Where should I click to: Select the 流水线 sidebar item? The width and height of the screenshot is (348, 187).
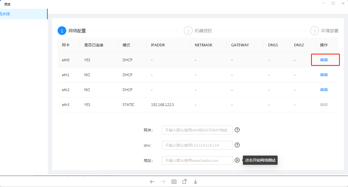coord(5,14)
